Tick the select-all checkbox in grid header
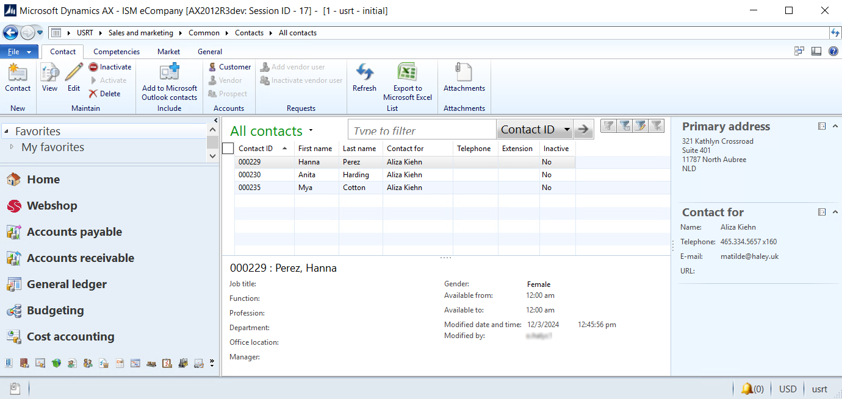This screenshot has width=842, height=399. [228, 148]
